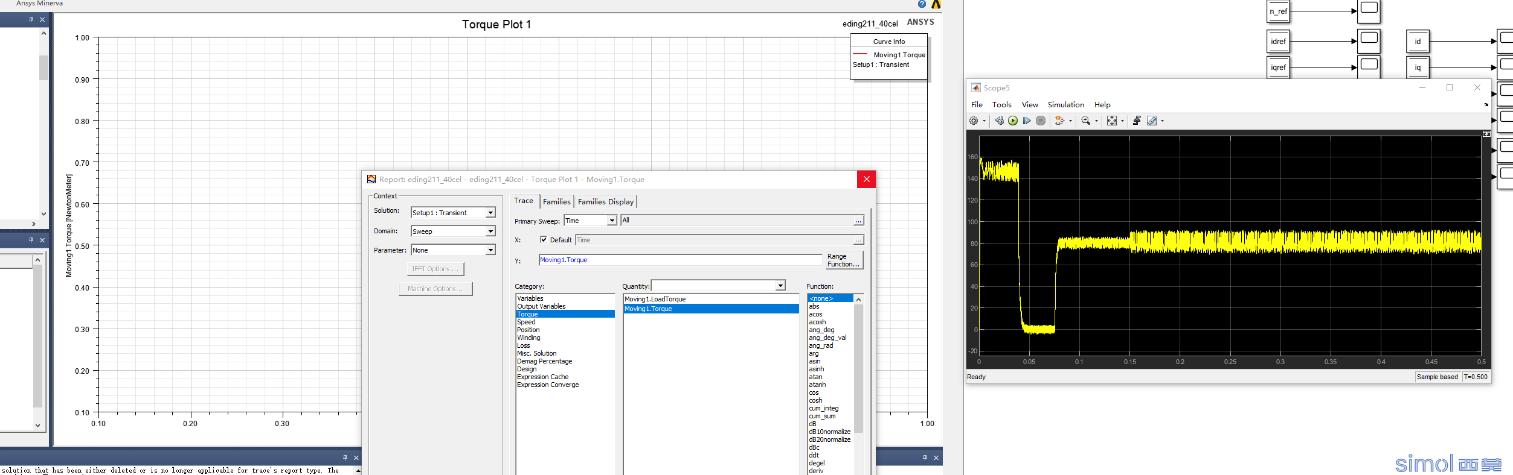This screenshot has width=1513, height=475.
Task: Click the pin icon of bottom message panel
Action: [x=345, y=458]
